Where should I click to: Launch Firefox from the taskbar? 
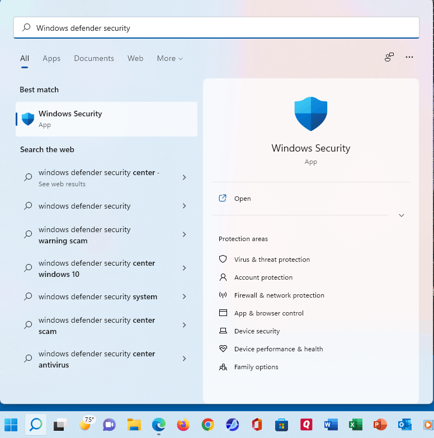pos(183,425)
